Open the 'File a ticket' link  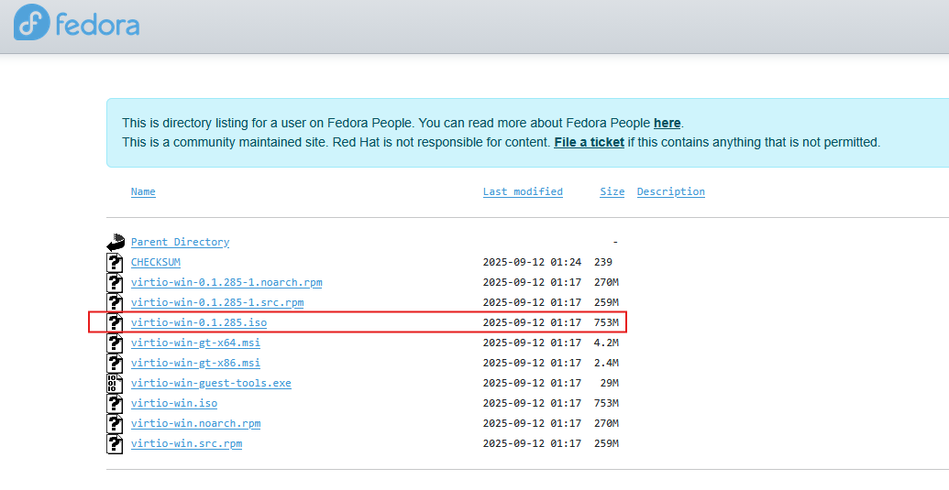pos(589,143)
